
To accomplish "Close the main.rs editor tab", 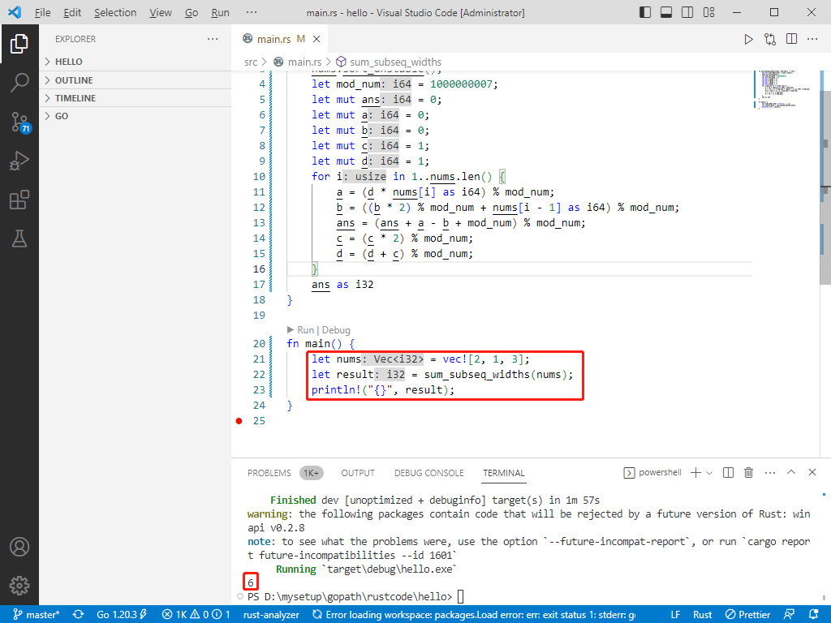I will point(316,39).
